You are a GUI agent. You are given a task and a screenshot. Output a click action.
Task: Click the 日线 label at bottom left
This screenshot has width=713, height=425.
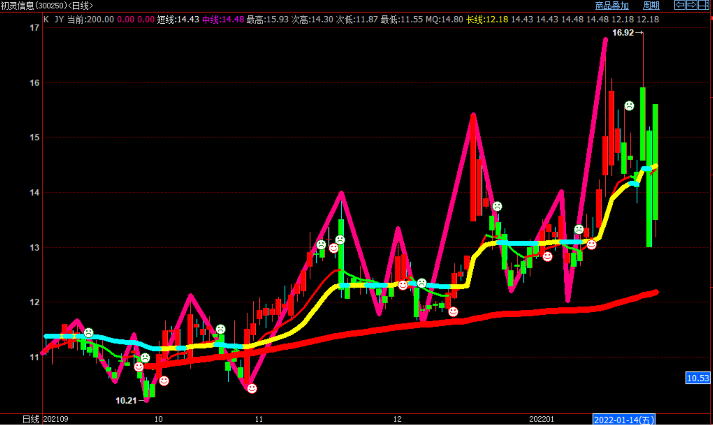click(31, 419)
